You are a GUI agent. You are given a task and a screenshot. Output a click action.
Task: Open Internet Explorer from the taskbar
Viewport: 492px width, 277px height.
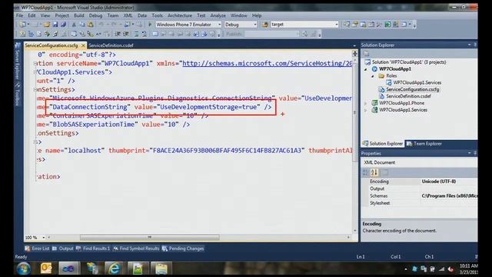tap(114, 269)
